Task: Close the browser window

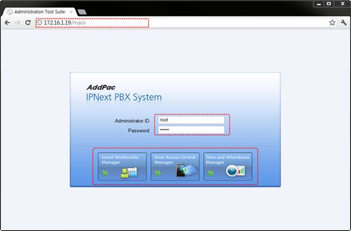Action: click(x=343, y=4)
